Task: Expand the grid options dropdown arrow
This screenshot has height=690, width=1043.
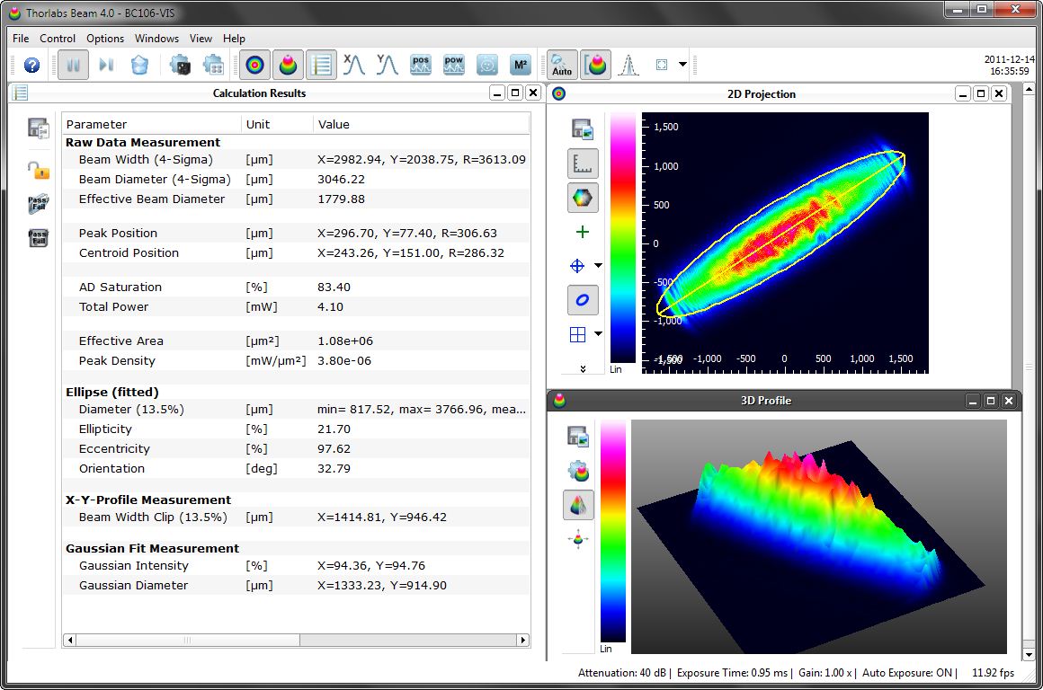Action: click(599, 334)
